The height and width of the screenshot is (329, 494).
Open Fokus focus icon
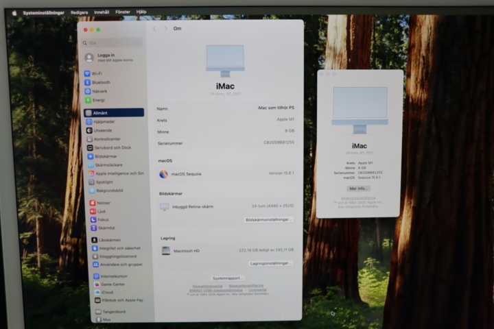coord(93,219)
